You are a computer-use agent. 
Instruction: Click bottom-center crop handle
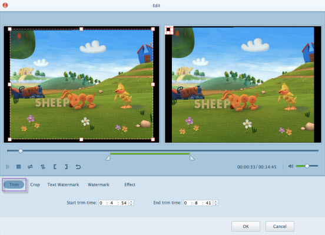click(x=81, y=140)
